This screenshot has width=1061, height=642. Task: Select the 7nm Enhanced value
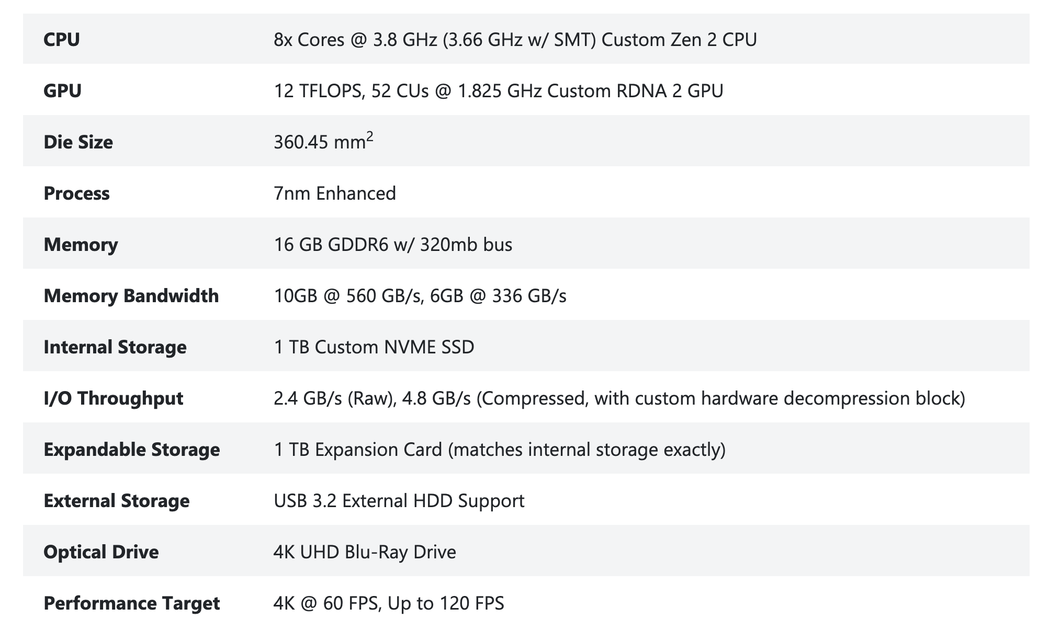(334, 193)
